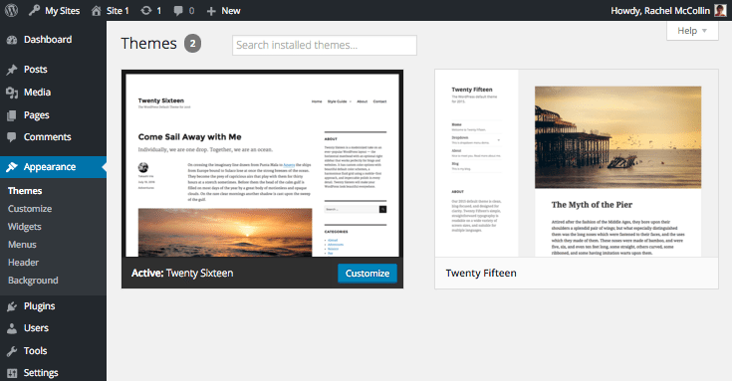This screenshot has height=381, width=732.
Task: Click the Comments bubble icon in sidebar
Action: [x=12, y=137]
